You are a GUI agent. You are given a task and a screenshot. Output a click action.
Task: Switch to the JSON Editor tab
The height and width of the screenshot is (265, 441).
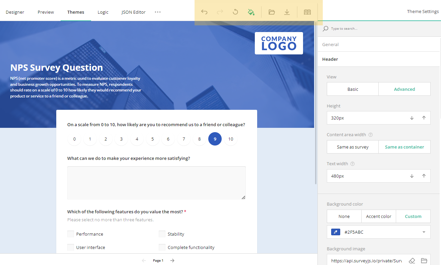coord(133,12)
